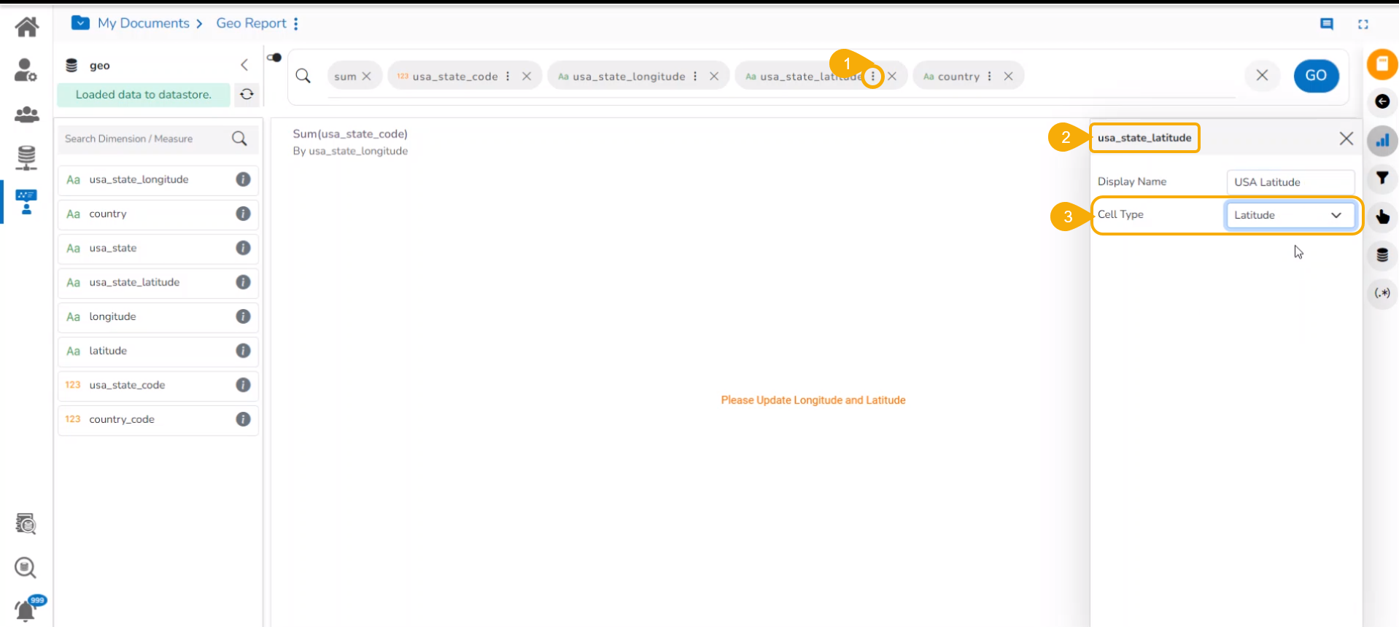The image size is (1399, 627).
Task: Select country_code measure in list
Action: (158, 419)
